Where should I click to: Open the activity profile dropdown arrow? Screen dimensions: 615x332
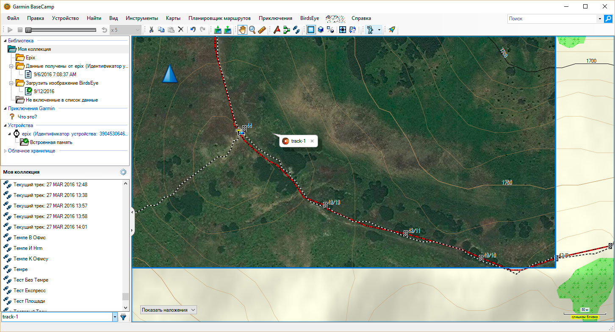(x=379, y=30)
